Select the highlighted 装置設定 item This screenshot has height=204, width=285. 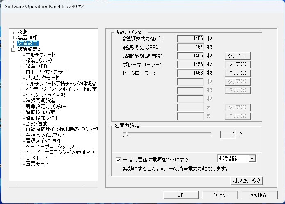[27, 43]
